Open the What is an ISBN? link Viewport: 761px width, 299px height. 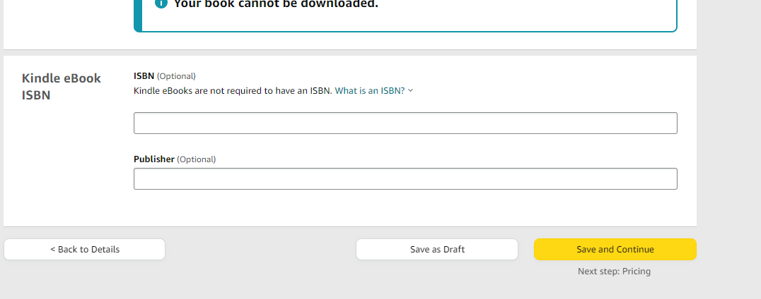[370, 90]
